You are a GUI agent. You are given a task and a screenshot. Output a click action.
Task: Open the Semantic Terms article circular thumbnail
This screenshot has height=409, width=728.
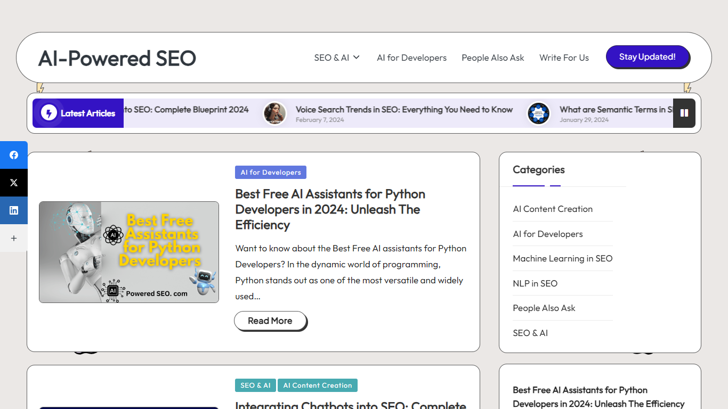539,113
